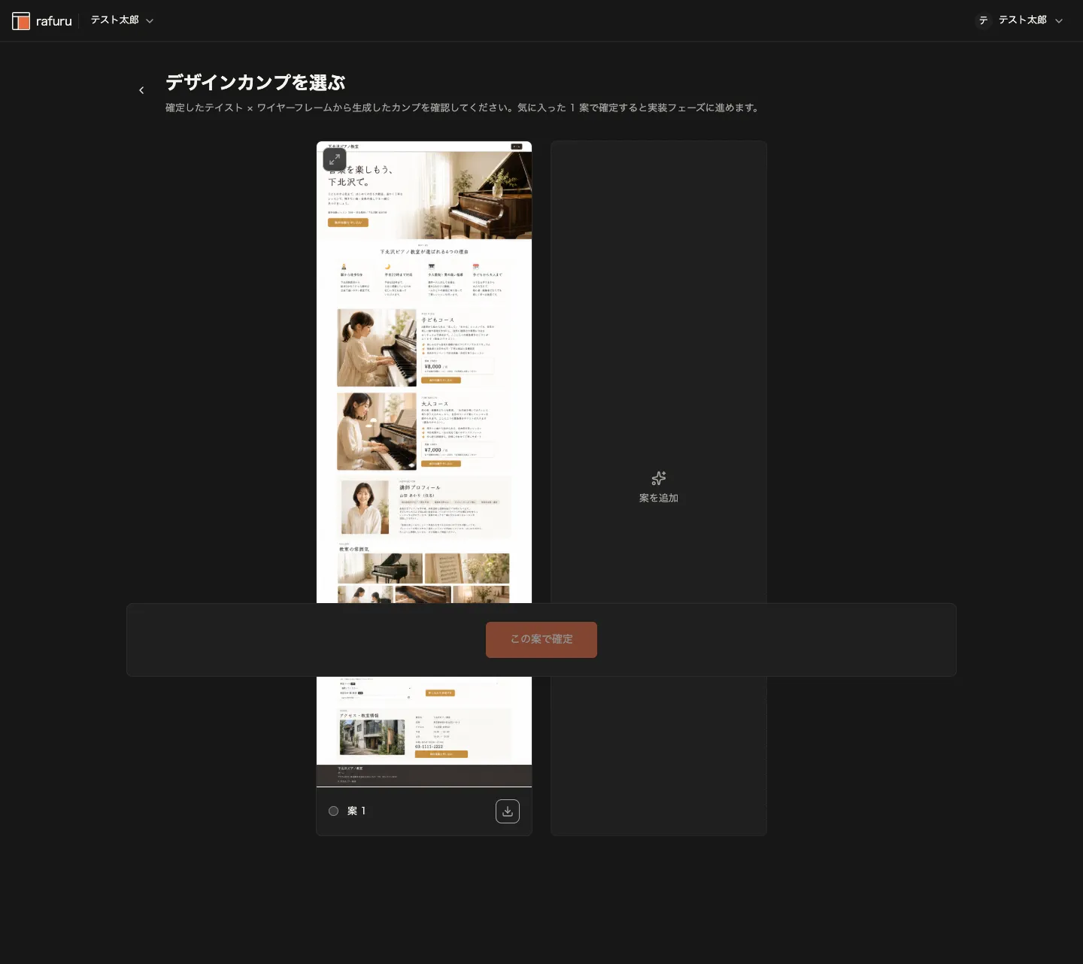Confirm selection with この案で確定 button
1083x964 pixels.
541,640
